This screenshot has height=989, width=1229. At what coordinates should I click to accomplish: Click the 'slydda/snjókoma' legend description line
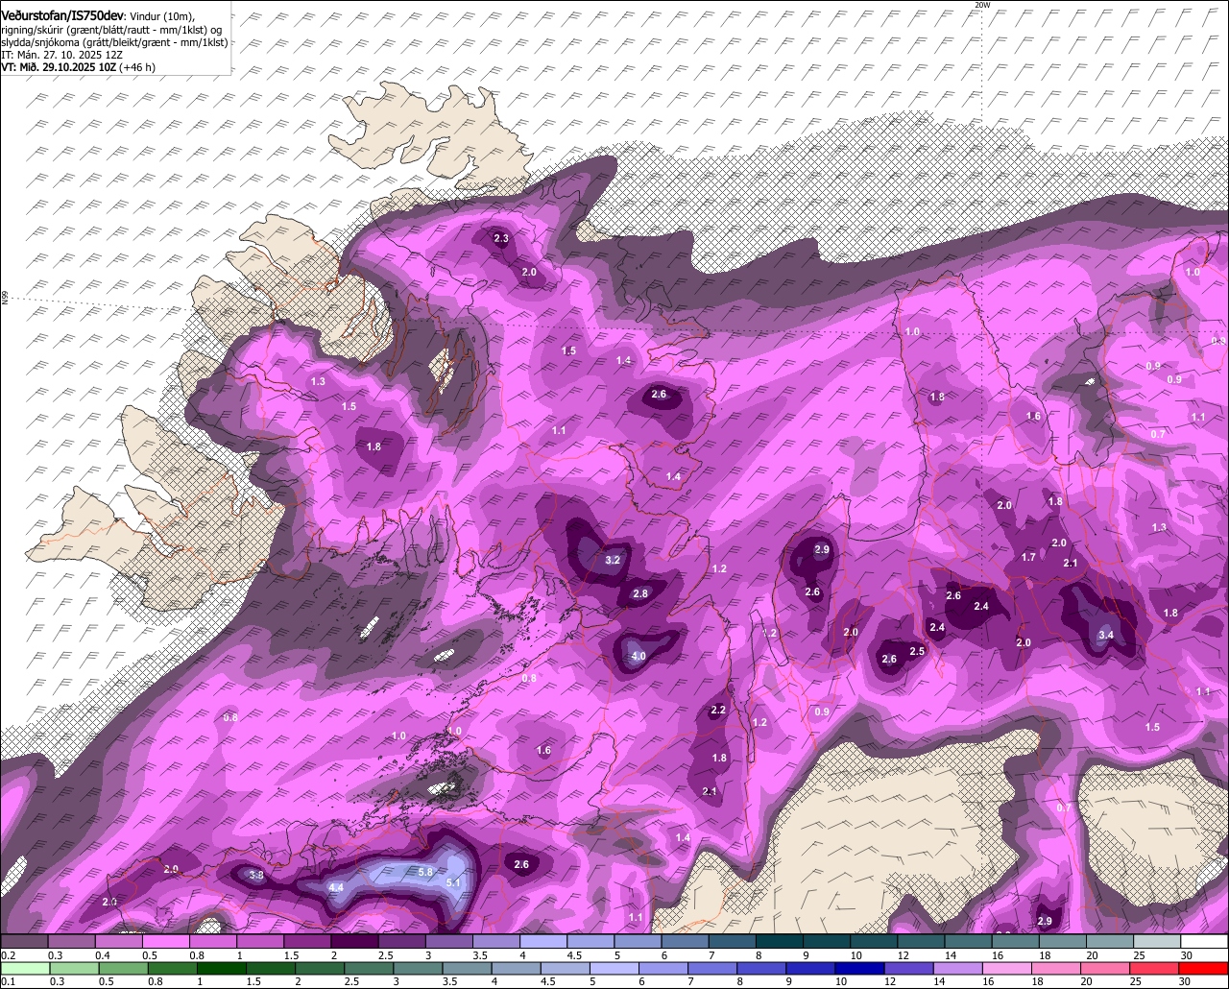click(x=114, y=42)
